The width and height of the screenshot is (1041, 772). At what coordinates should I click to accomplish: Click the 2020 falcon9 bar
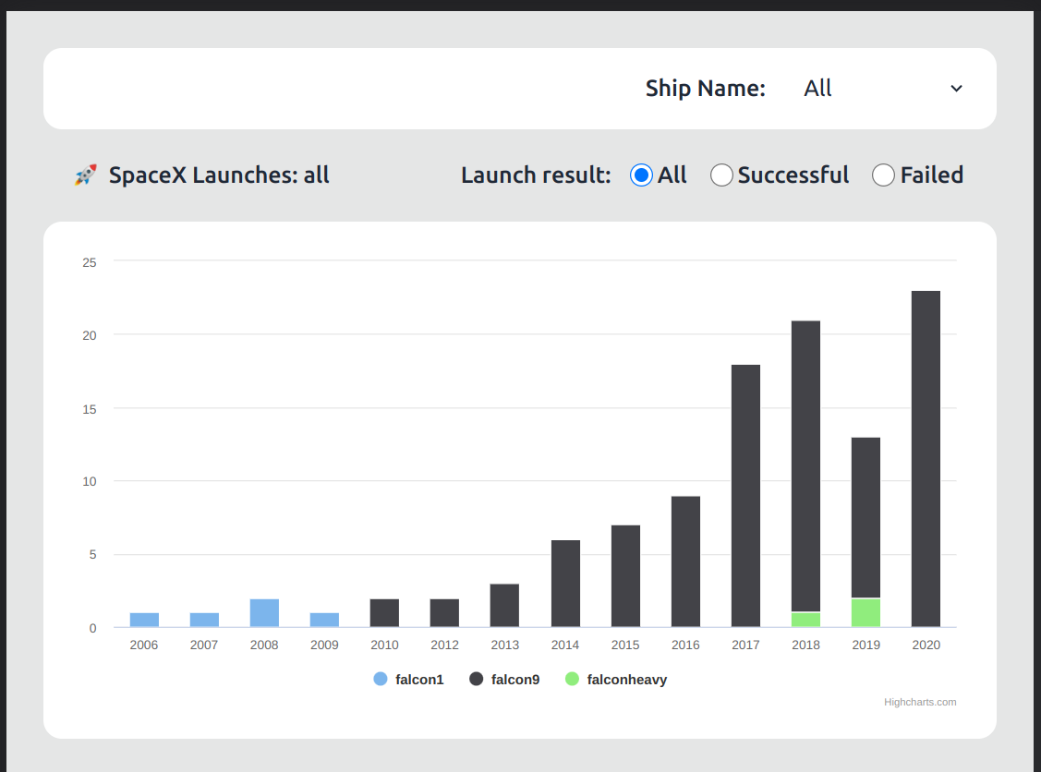[926, 459]
